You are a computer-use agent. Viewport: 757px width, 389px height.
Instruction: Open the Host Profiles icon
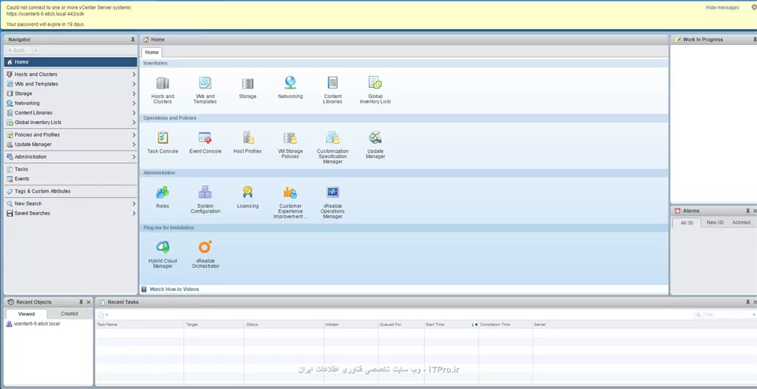248,138
